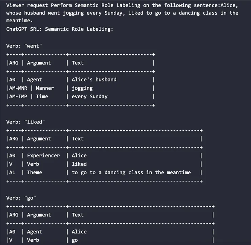Click the "Theme" argument cell

coord(35,172)
